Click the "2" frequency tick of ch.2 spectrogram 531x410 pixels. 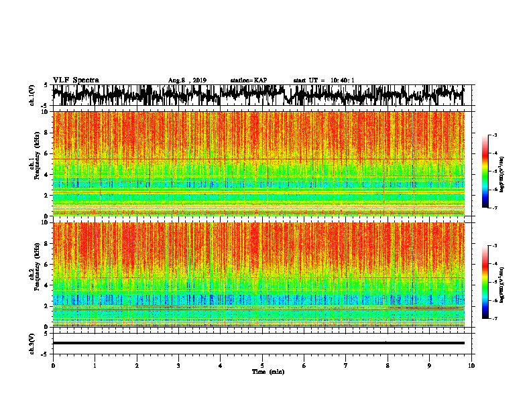48,306
